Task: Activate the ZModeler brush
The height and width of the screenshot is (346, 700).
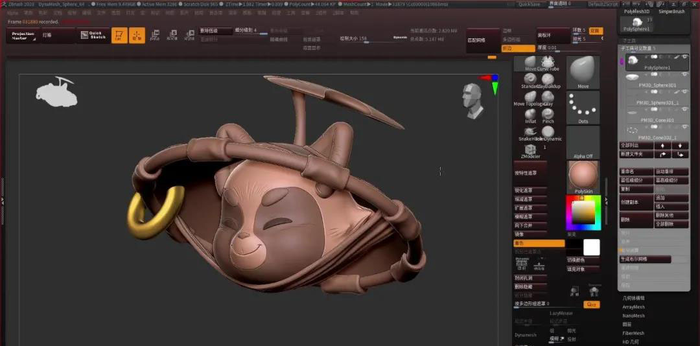Action: coord(530,152)
